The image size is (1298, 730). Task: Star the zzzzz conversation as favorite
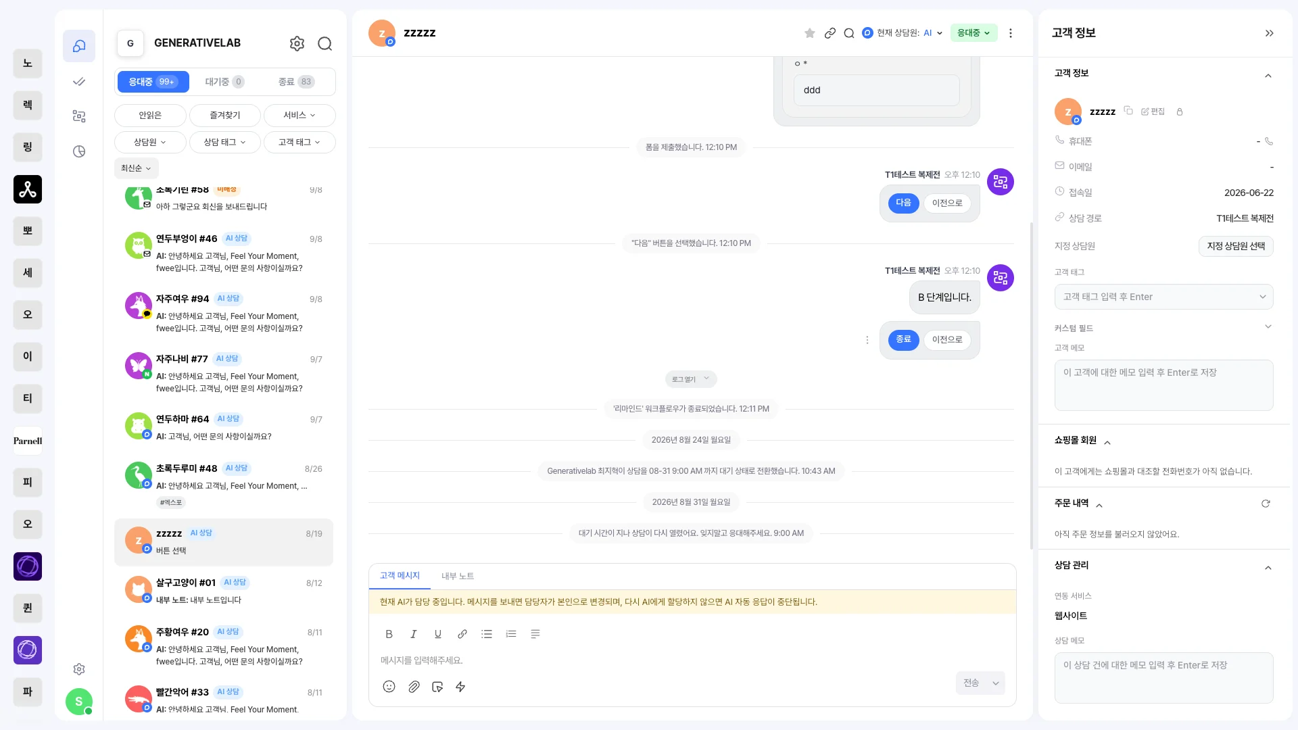point(809,33)
